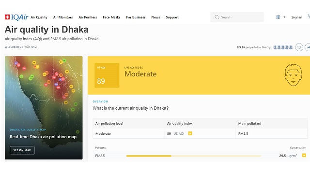
Task: Click into the Search field
Action: (237, 17)
